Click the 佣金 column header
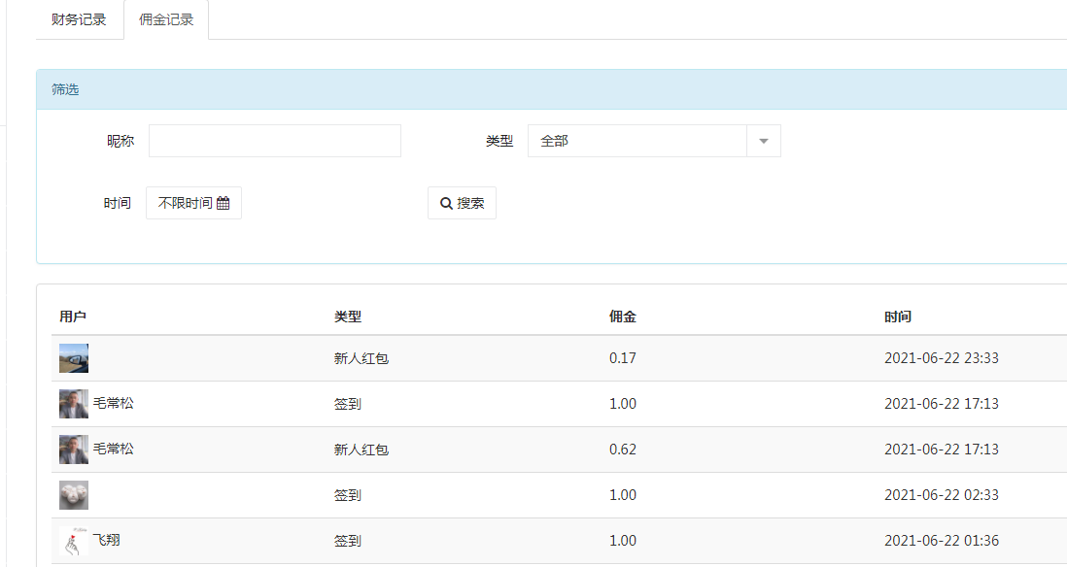 623,317
